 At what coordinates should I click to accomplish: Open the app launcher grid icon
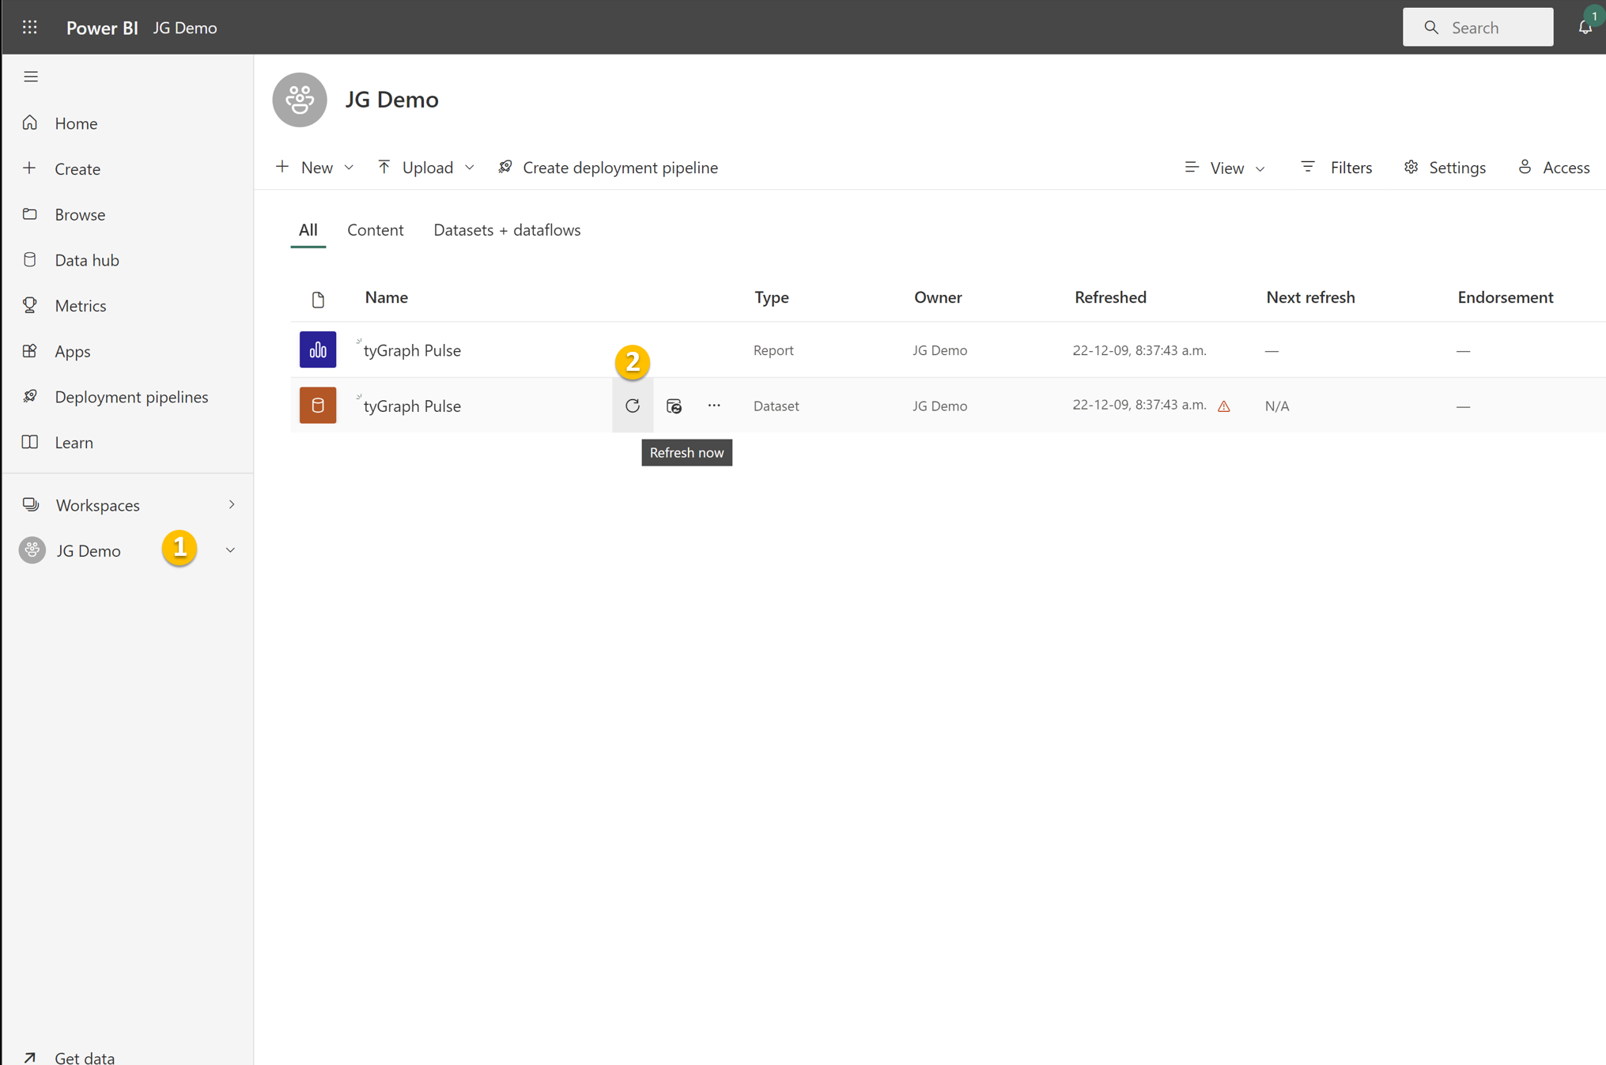(x=30, y=28)
